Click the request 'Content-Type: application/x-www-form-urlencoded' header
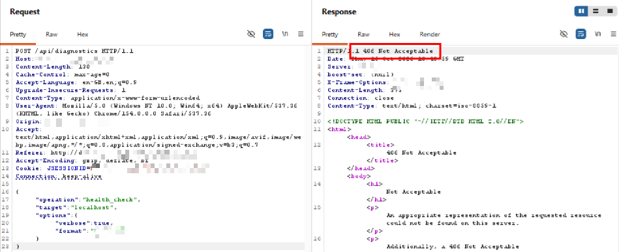The image size is (619, 252). point(108,98)
